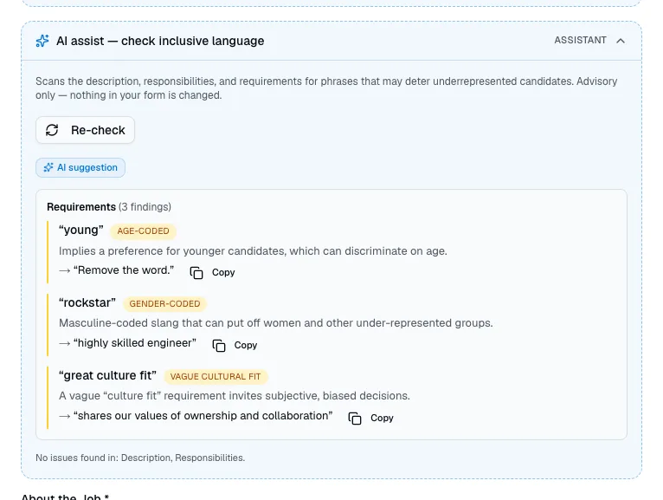
Task: Click the suggestion text "highly skilled engineer"
Action: [135, 343]
